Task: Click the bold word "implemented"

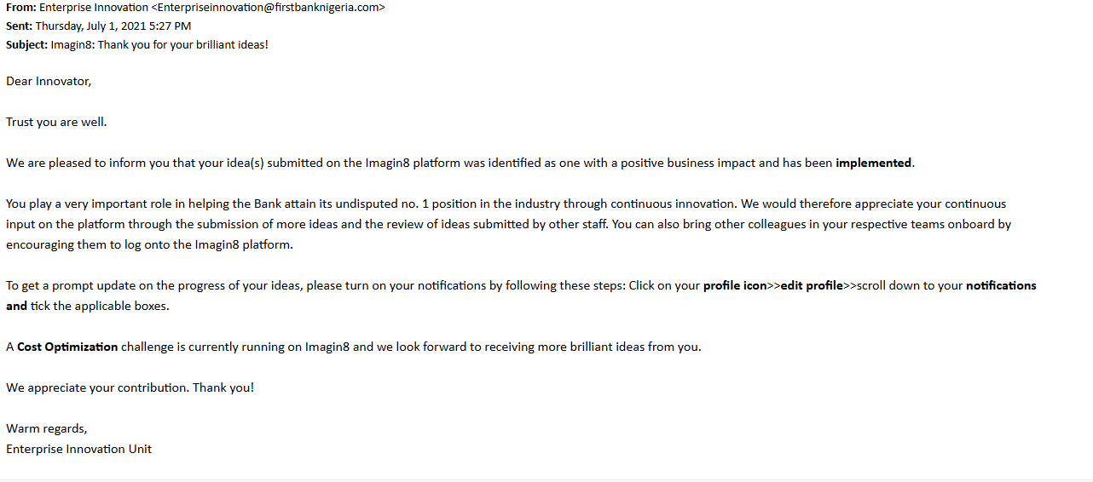Action: tap(874, 163)
